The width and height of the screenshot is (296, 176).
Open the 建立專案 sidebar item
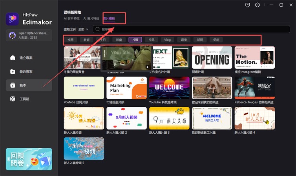coord(29,58)
